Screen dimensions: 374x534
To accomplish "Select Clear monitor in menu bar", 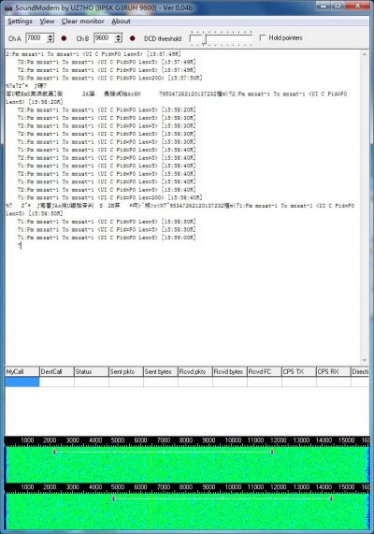I will (x=83, y=22).
